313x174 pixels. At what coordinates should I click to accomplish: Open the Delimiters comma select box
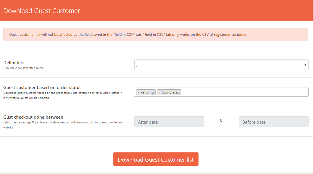219,65
